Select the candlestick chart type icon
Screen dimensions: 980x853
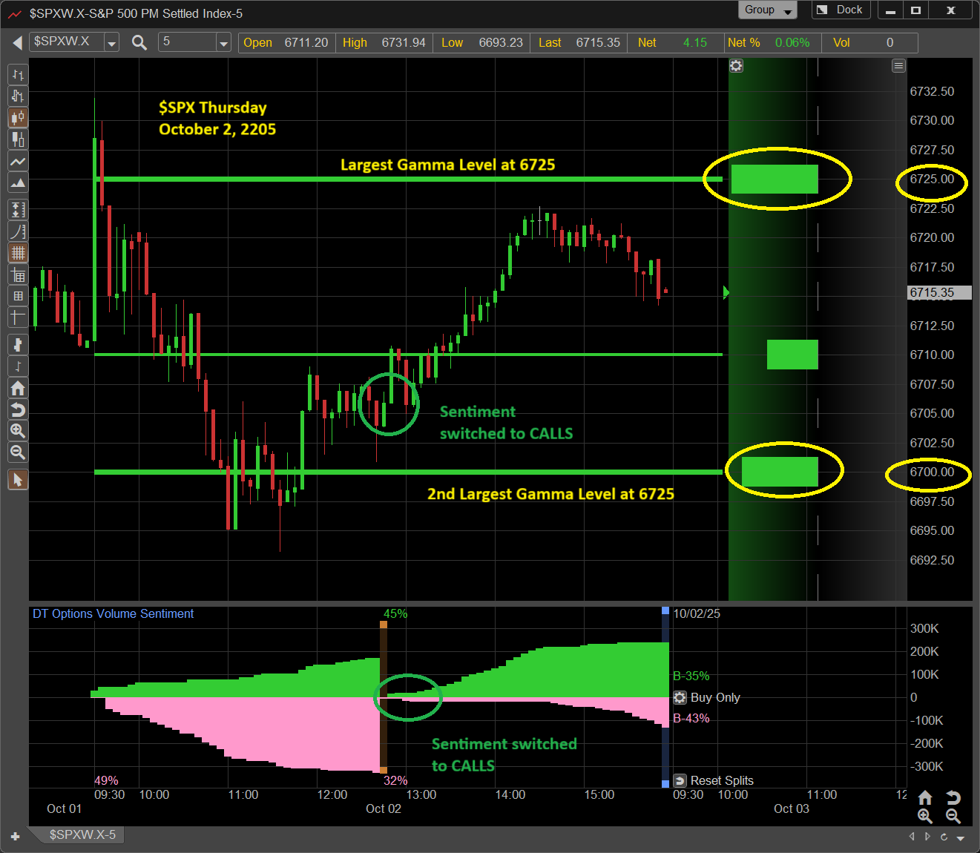coord(18,118)
